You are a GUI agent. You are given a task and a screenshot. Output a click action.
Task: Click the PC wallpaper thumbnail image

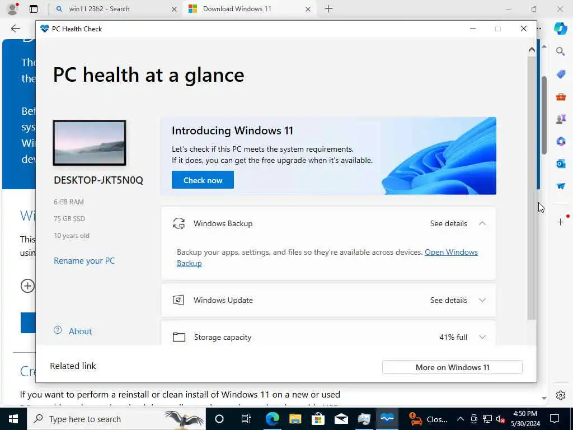pyautogui.click(x=90, y=143)
